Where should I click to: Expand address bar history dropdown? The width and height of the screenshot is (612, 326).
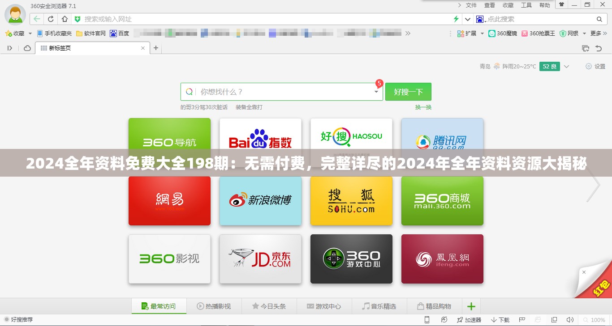468,19
